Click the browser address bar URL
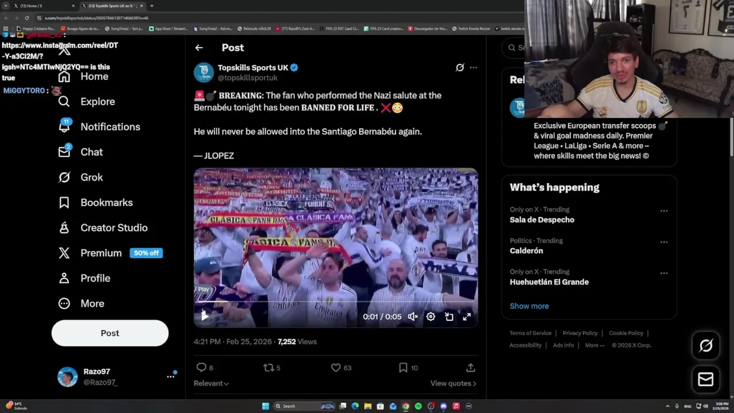The height and width of the screenshot is (413, 734). 96,18
